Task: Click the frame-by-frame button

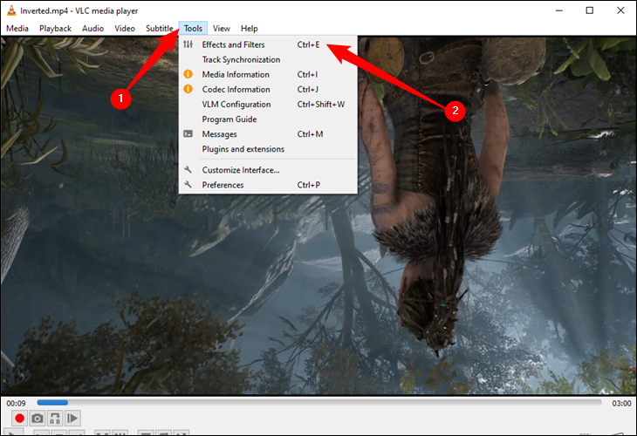Action: [73, 419]
